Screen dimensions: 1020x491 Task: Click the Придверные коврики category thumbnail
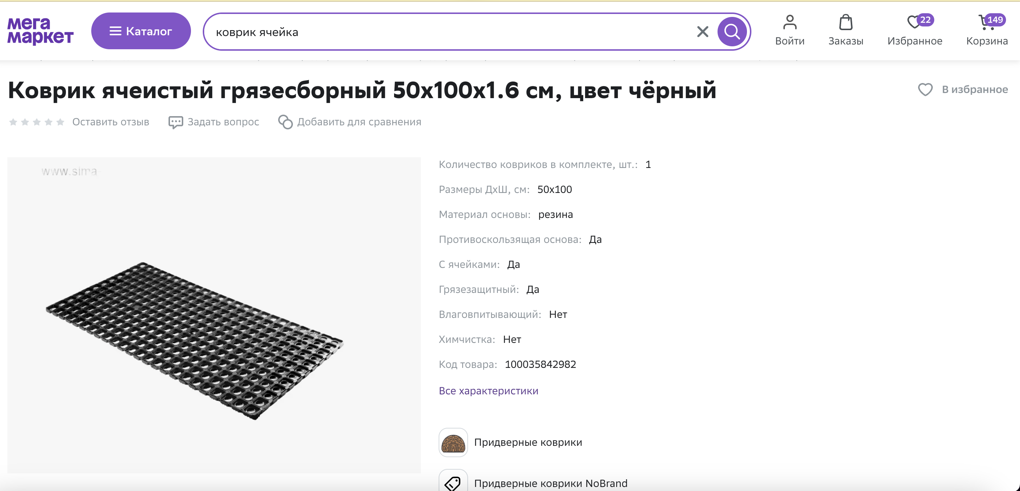(x=453, y=442)
